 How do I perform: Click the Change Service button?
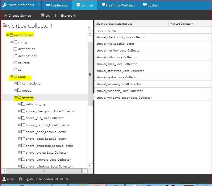pos(17,15)
